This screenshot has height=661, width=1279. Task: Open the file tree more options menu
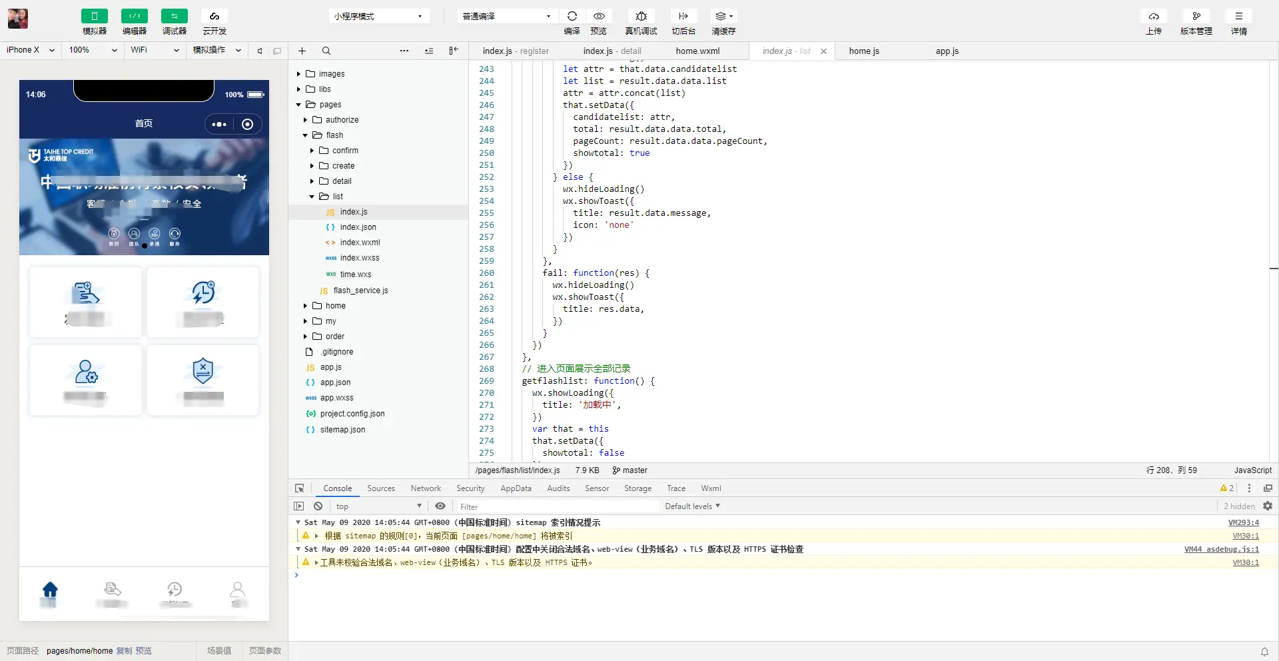pos(404,51)
